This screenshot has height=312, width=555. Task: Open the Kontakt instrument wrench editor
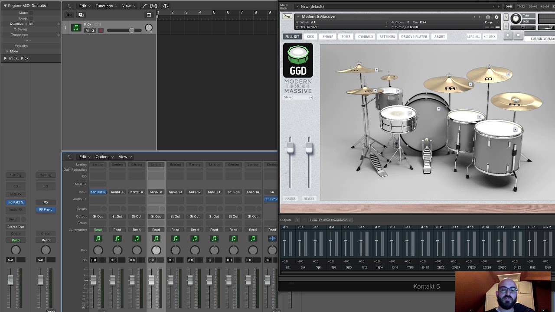[x=287, y=16]
